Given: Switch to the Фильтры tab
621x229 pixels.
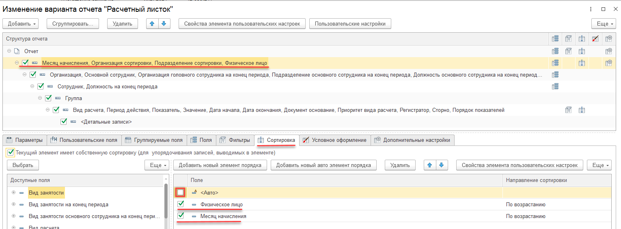Looking at the screenshot, I should (x=235, y=140).
